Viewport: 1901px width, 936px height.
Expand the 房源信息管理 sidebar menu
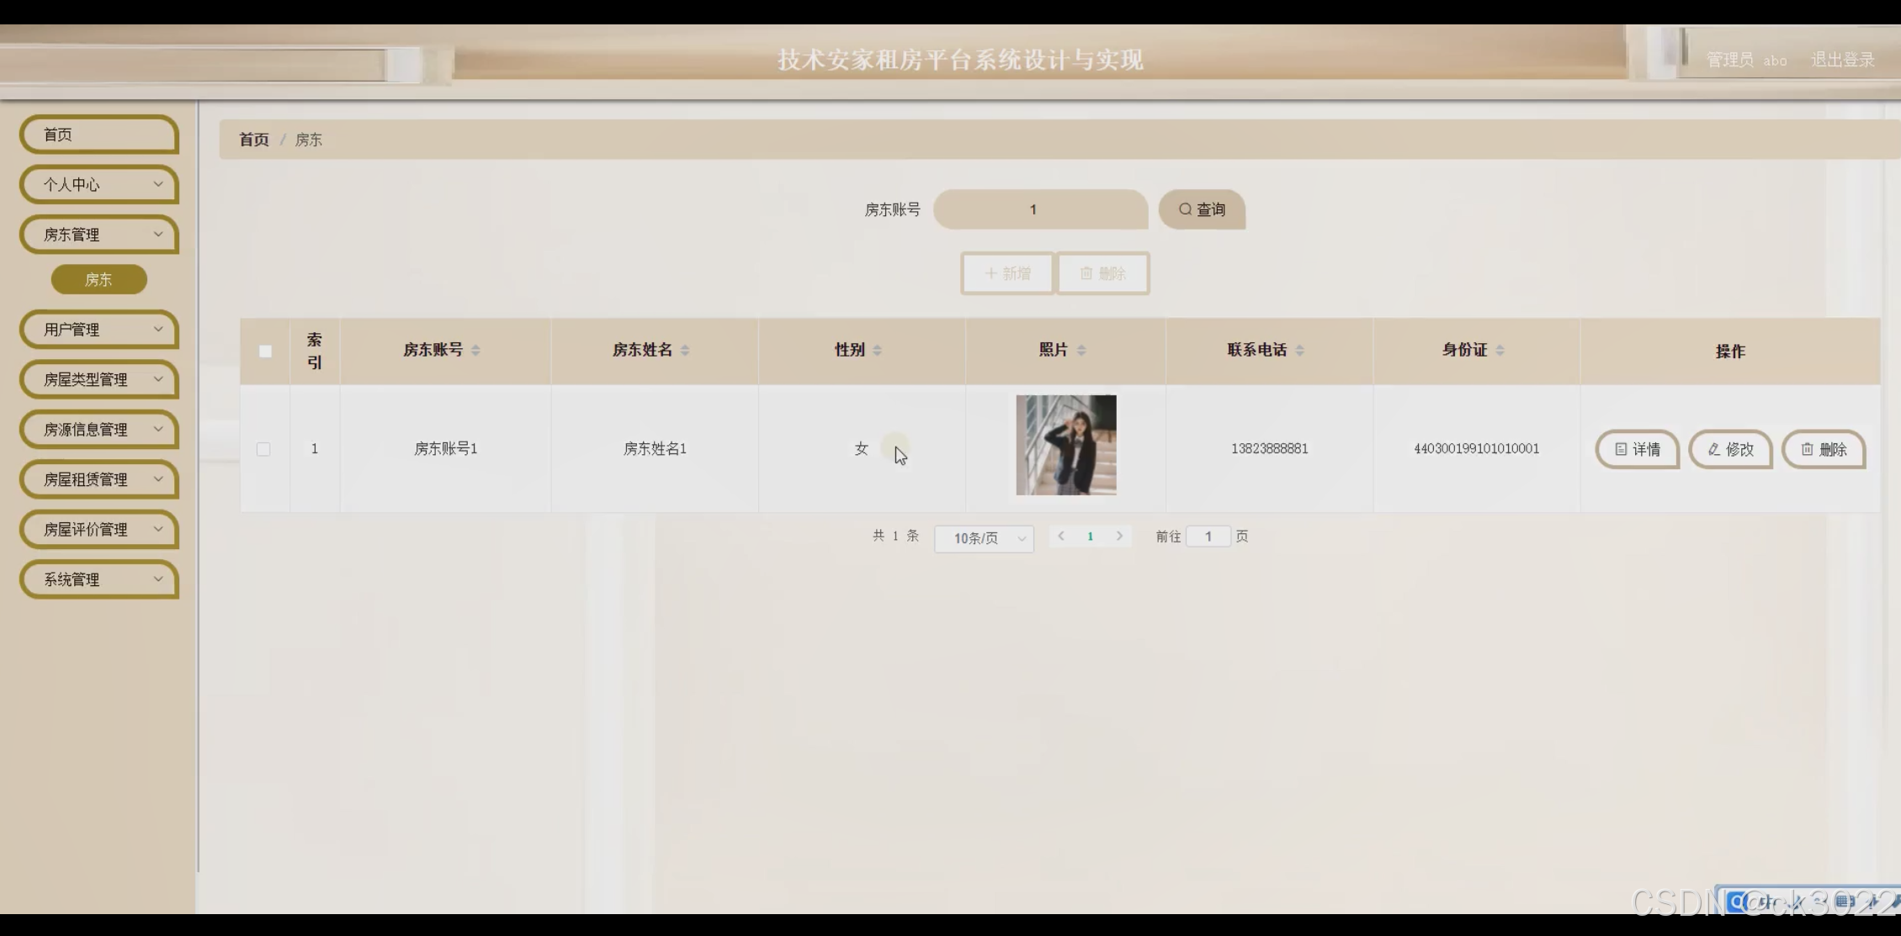point(99,430)
